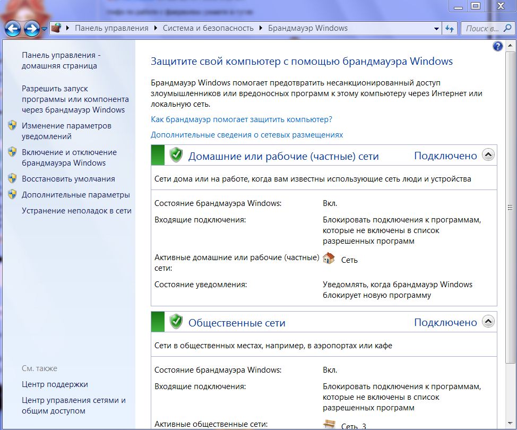
Task: Open Панель управления - домашняя страница
Action: point(61,61)
